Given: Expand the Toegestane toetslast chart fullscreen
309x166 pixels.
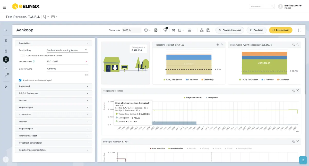Looking at the screenshot, I should pos(297,91).
